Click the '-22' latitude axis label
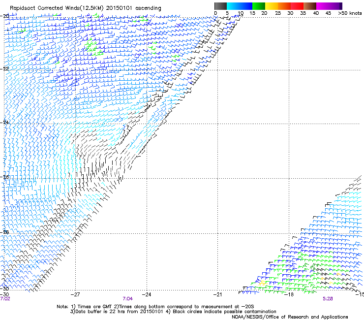 click(4, 69)
